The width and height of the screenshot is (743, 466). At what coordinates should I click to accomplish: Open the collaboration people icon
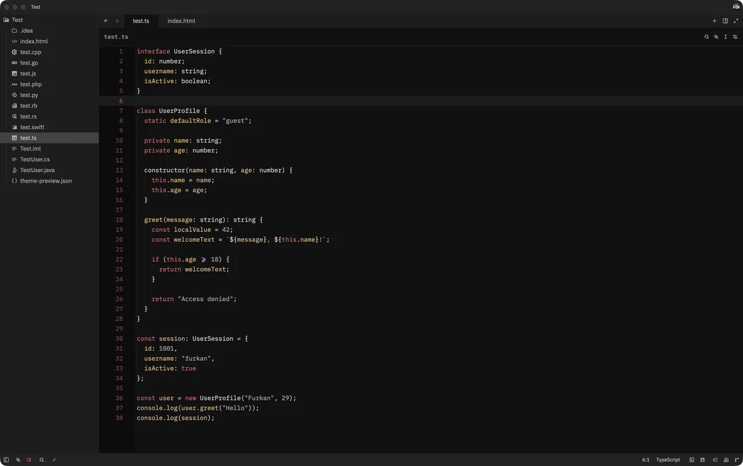click(x=726, y=460)
